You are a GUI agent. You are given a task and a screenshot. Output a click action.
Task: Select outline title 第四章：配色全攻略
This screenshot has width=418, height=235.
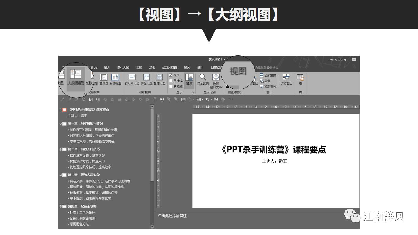coord(82,207)
